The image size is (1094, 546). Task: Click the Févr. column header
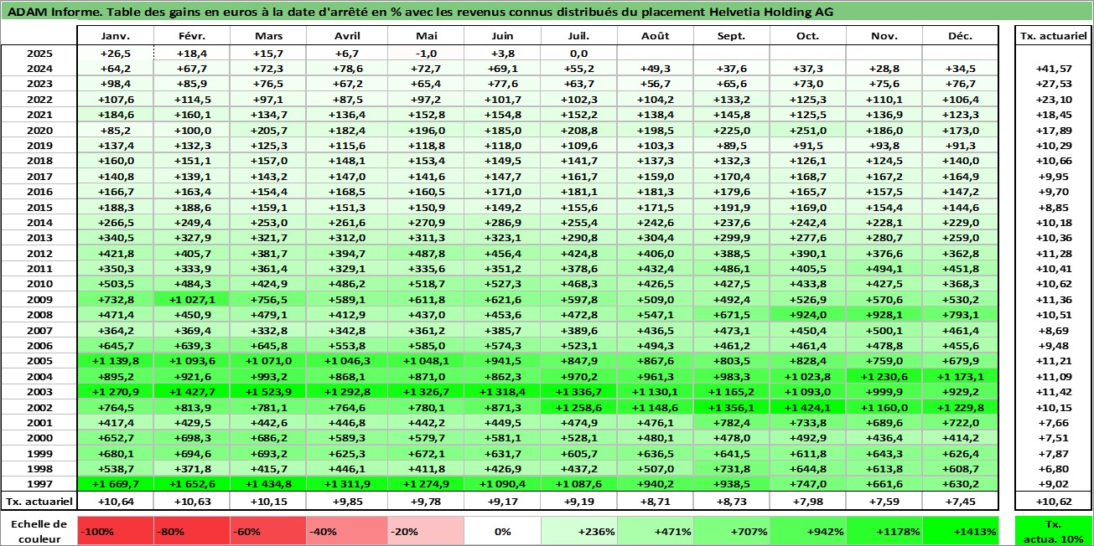[192, 36]
